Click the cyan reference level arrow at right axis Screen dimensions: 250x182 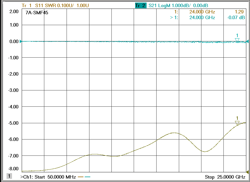point(247,41)
